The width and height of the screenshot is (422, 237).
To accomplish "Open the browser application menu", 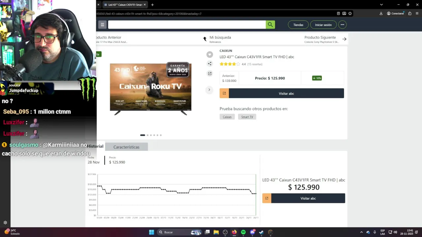I will 417,13.
